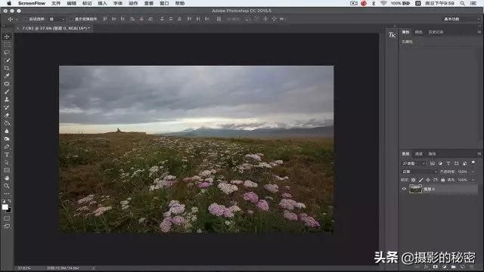Click the lock all layer button

(443, 180)
